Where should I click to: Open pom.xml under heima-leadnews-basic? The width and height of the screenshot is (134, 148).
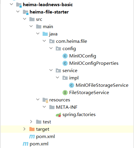click(x=39, y=144)
